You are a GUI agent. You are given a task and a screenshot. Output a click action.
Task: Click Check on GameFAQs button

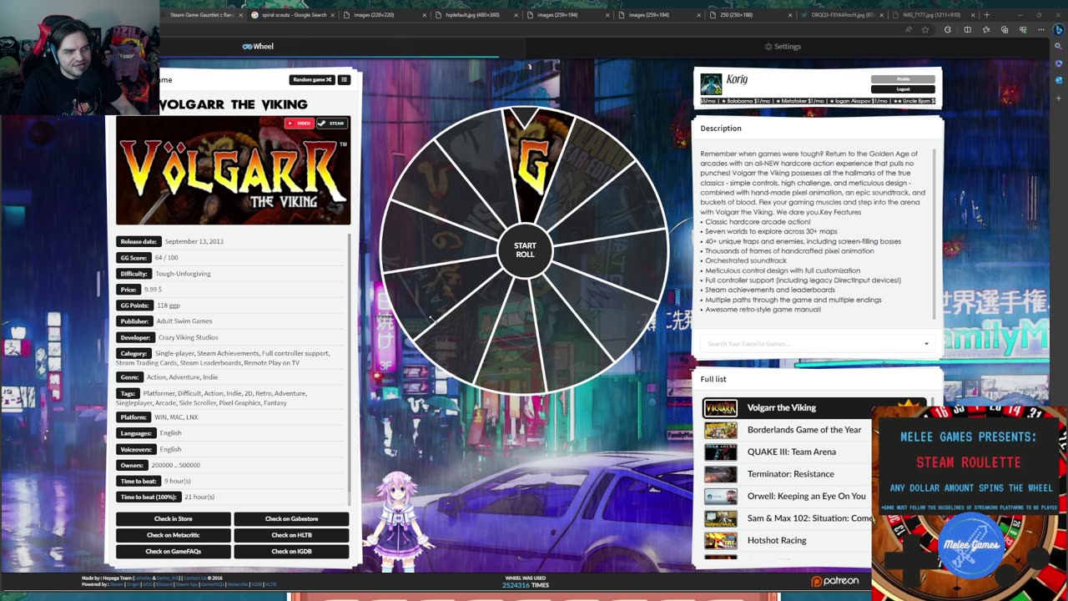[174, 551]
